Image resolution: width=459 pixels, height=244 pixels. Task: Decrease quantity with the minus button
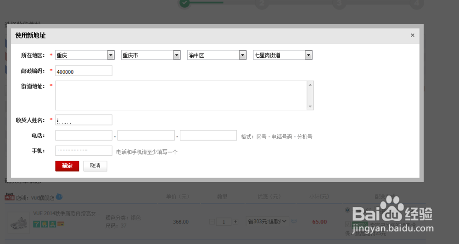pyautogui.click(x=212, y=222)
